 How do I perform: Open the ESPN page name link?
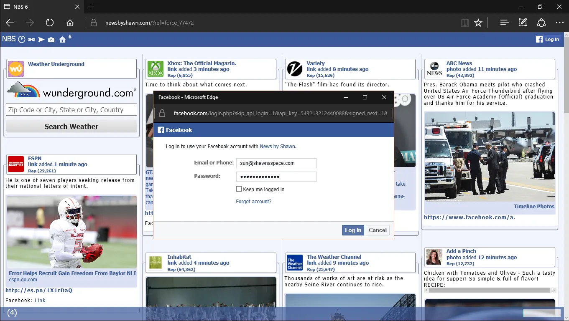pos(35,159)
